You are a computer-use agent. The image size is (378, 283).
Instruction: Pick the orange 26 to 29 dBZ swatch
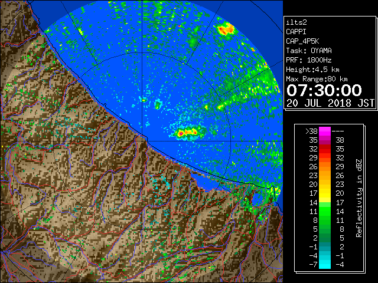[x=325, y=167]
